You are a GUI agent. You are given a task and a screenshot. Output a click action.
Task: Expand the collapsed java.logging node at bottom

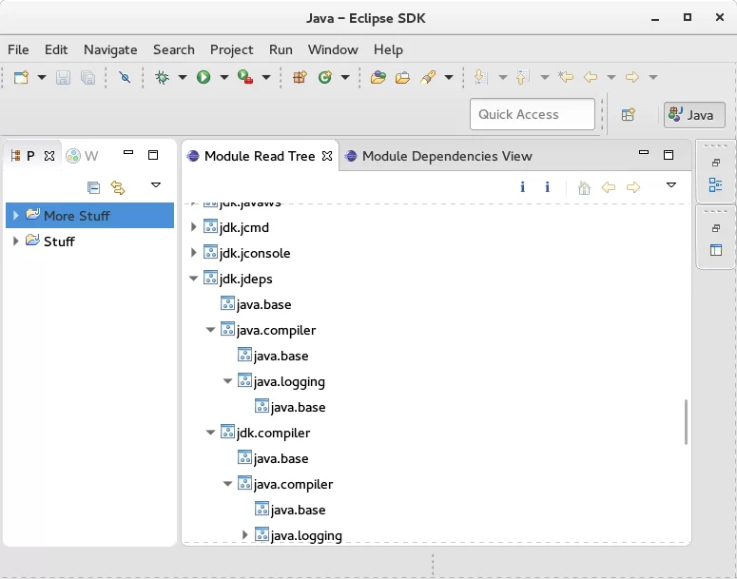click(245, 535)
